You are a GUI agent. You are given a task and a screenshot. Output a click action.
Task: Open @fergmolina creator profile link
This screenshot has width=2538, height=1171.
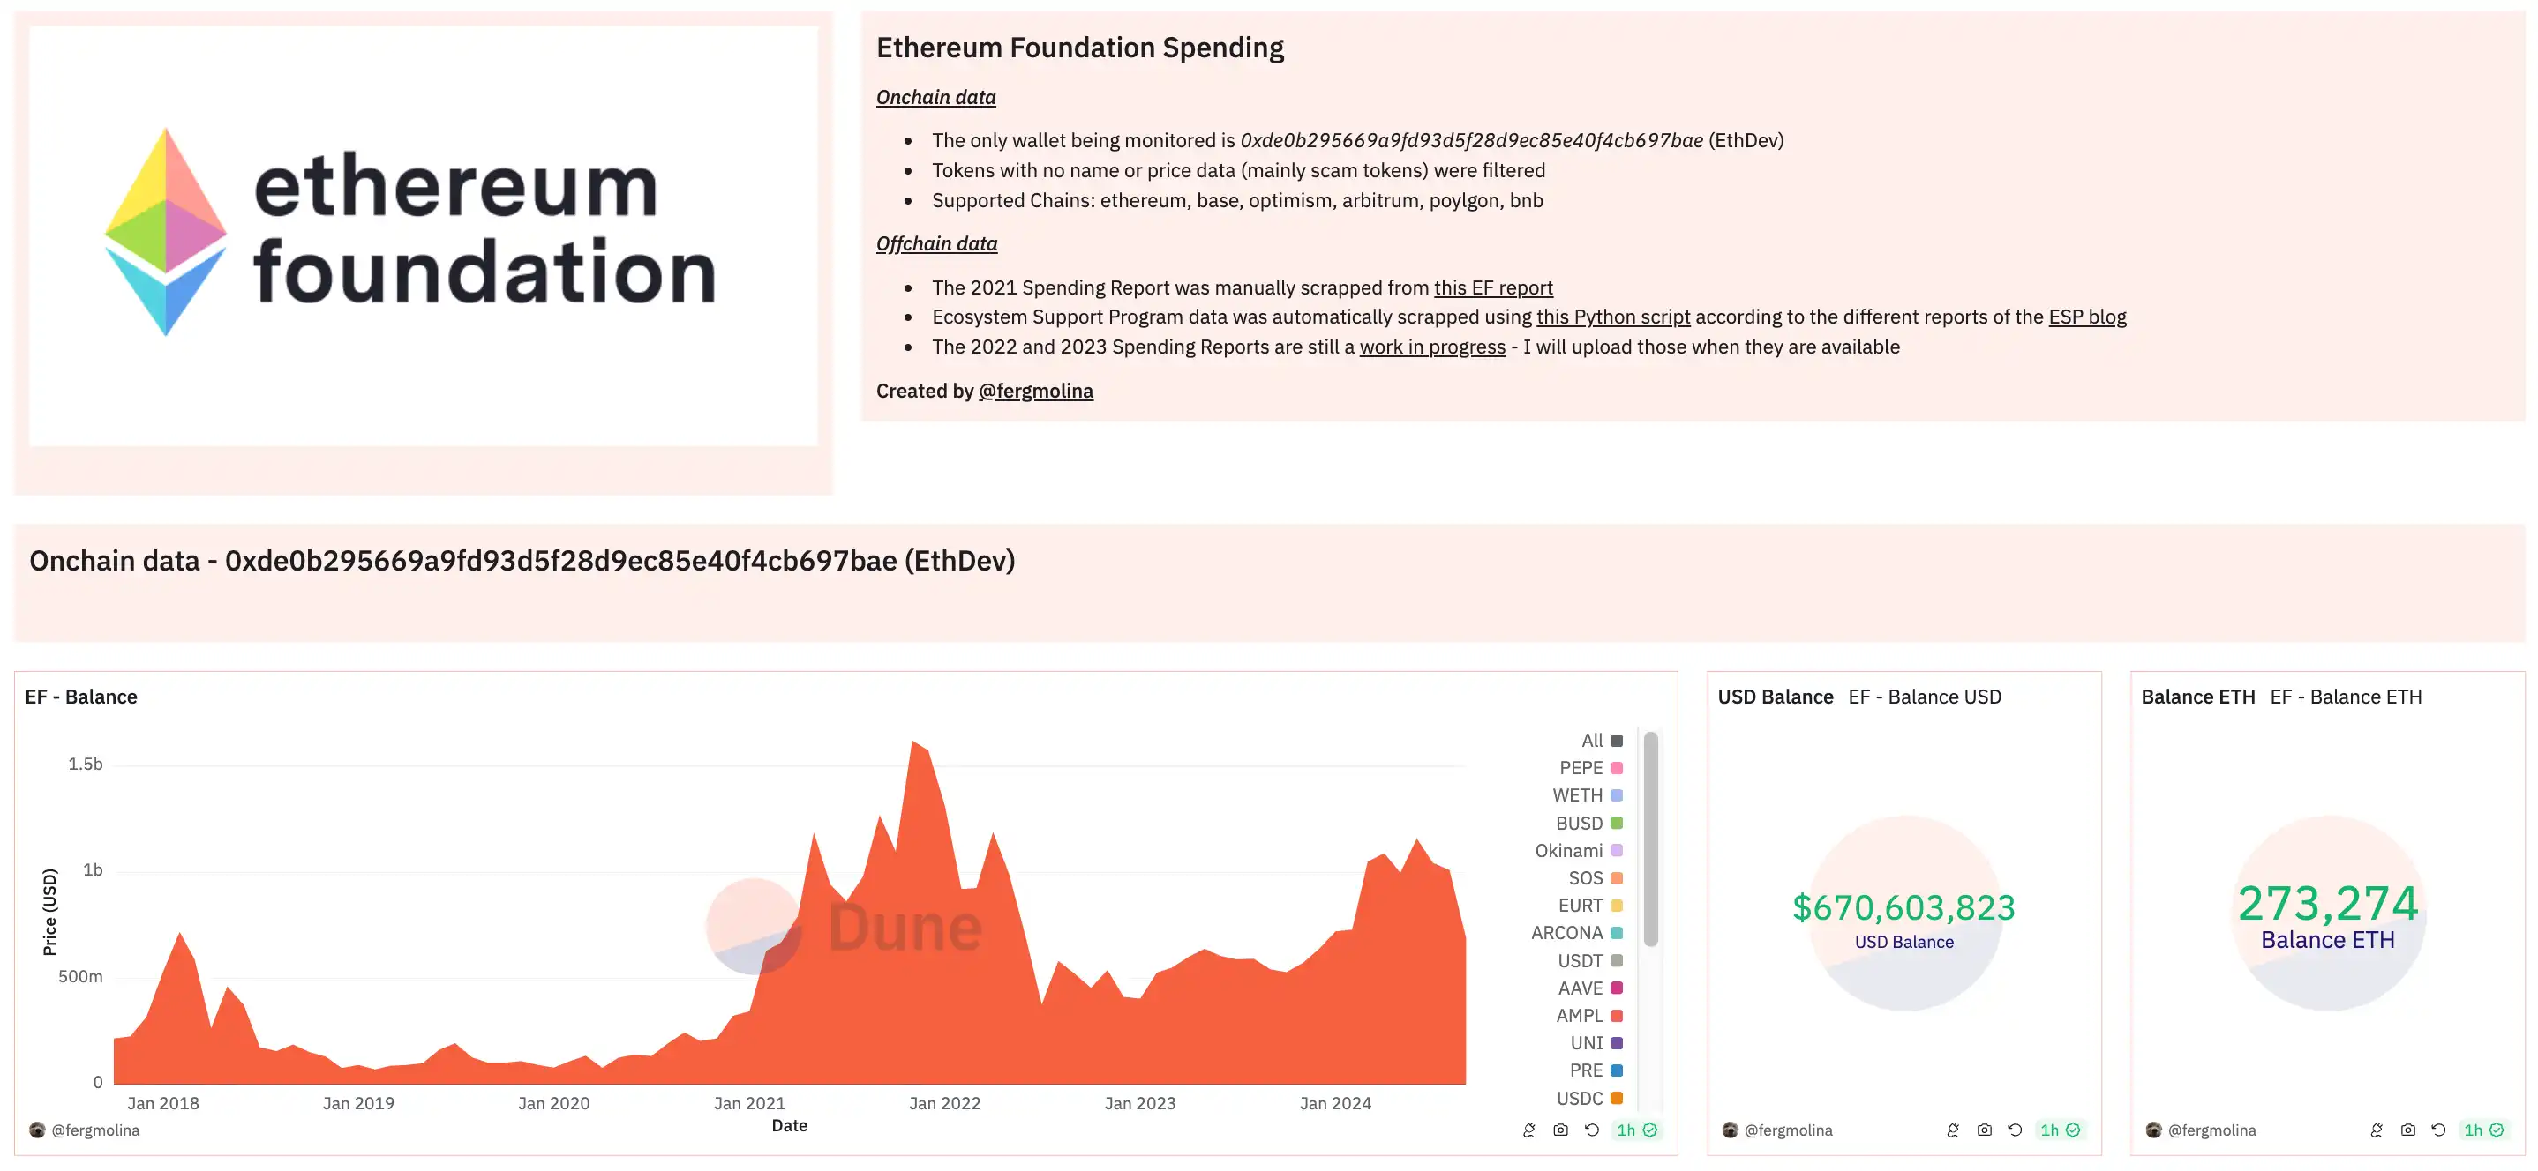point(1035,391)
